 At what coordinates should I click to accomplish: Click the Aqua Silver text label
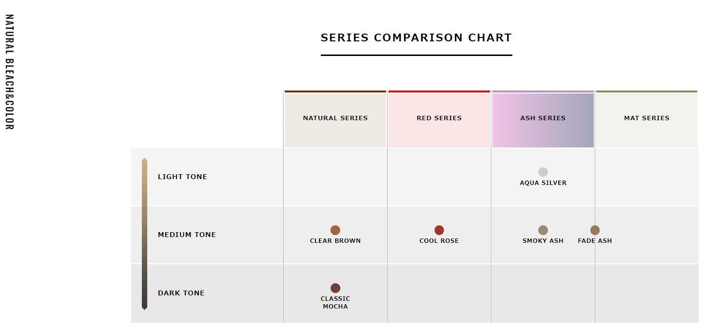pos(543,183)
